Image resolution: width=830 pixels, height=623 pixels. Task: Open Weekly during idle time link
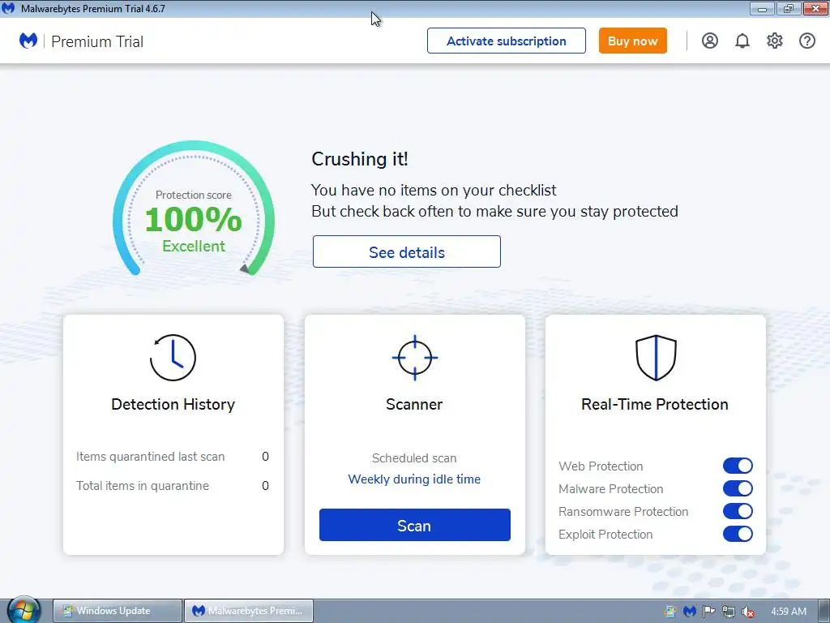(x=414, y=479)
